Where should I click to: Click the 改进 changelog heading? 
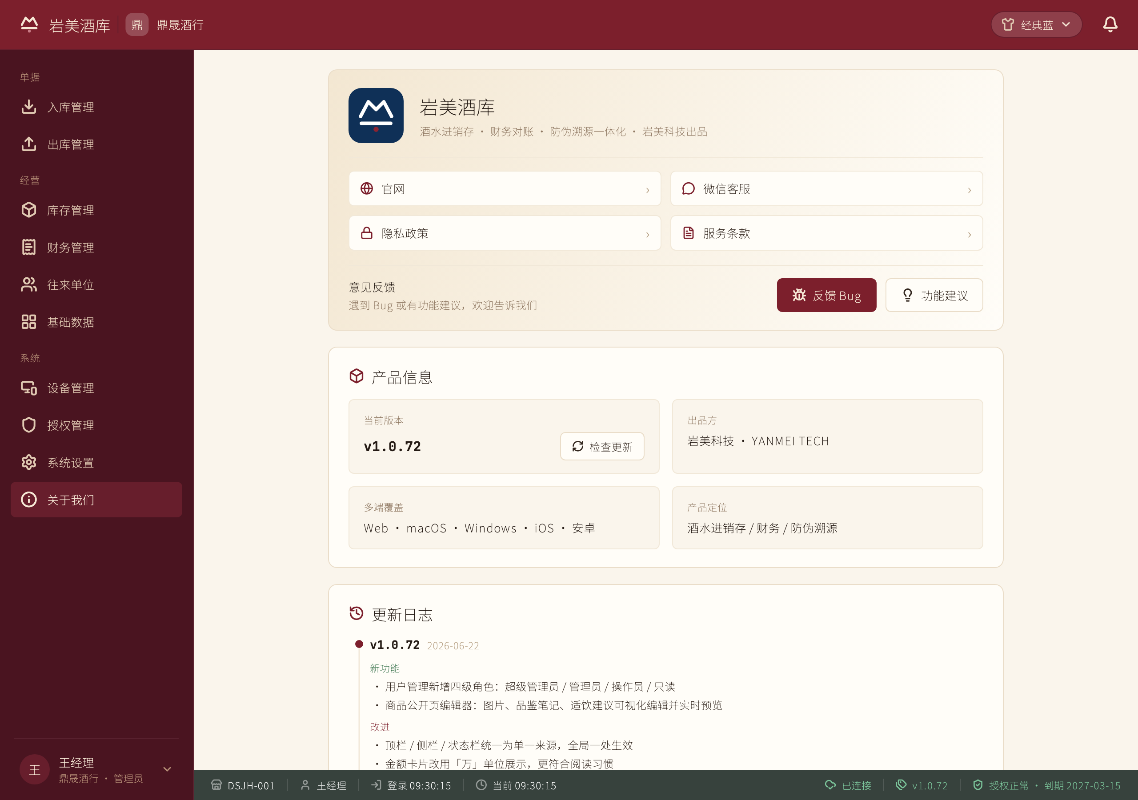tap(380, 727)
